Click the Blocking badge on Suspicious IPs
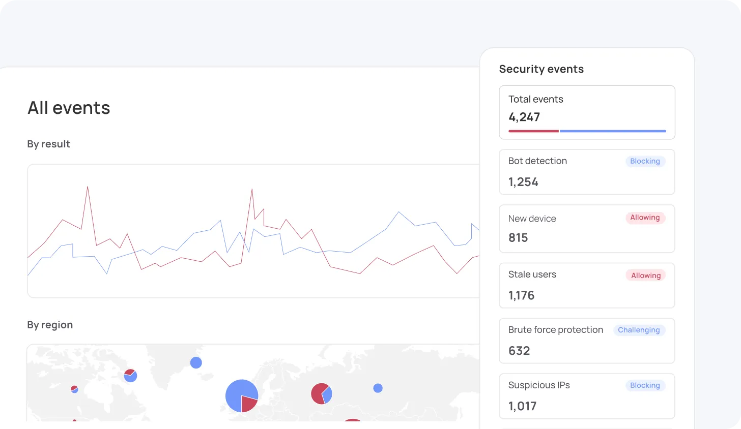741x429 pixels. (645, 385)
